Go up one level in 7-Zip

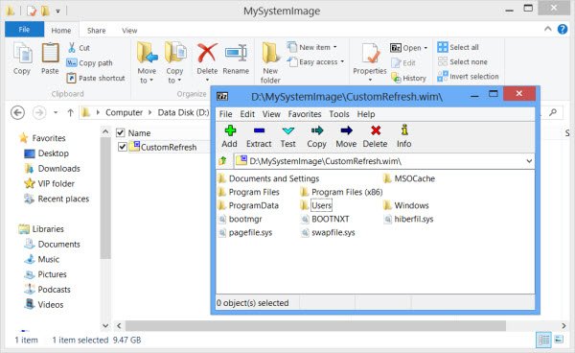tap(222, 161)
